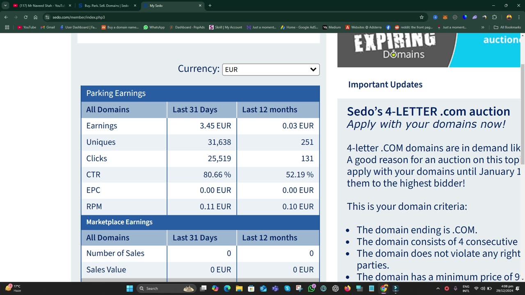Reload the current page
Image resolution: width=525 pixels, height=295 pixels.
25,17
